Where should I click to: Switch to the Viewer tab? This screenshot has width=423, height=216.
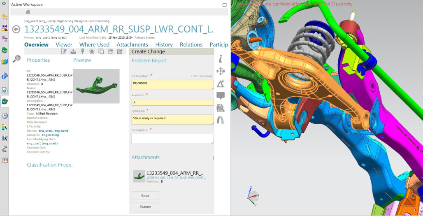point(64,44)
